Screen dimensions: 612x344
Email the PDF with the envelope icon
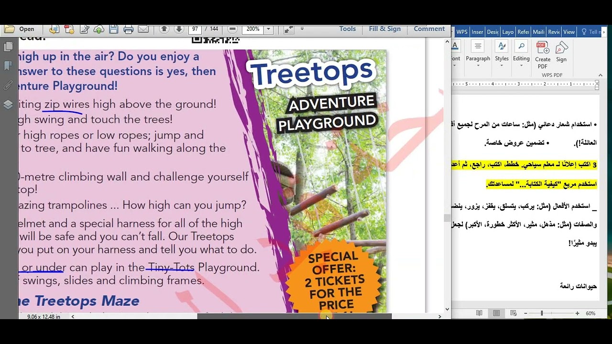click(143, 29)
